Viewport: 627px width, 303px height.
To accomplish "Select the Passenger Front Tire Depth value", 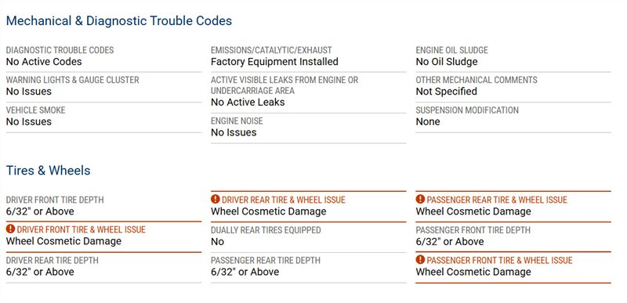I will [x=450, y=241].
